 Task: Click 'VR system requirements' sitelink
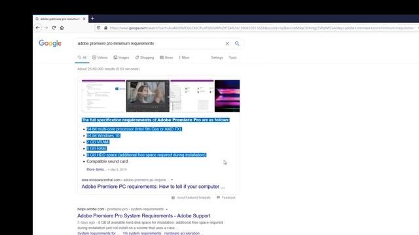click(142, 234)
